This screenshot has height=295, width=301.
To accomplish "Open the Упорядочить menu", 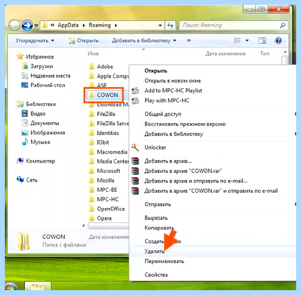I will 35,41.
